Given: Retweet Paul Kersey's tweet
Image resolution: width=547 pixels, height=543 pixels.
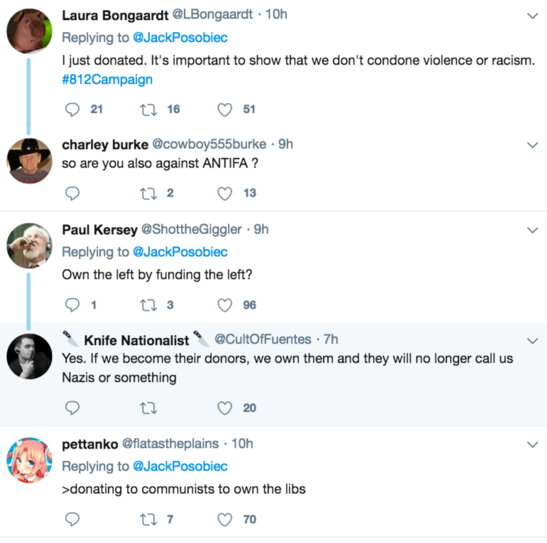Looking at the screenshot, I should [149, 305].
